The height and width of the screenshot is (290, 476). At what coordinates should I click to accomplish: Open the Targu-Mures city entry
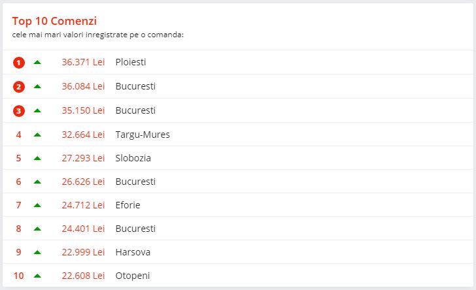click(x=143, y=135)
